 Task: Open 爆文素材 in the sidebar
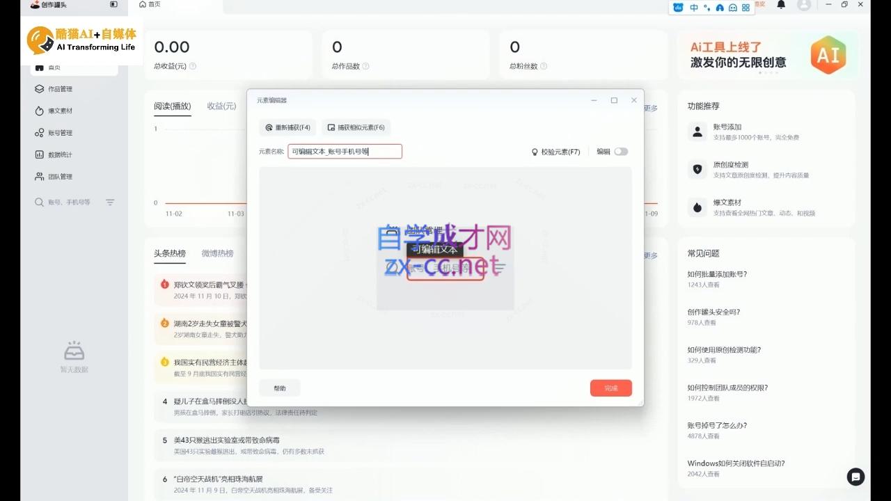pos(54,111)
